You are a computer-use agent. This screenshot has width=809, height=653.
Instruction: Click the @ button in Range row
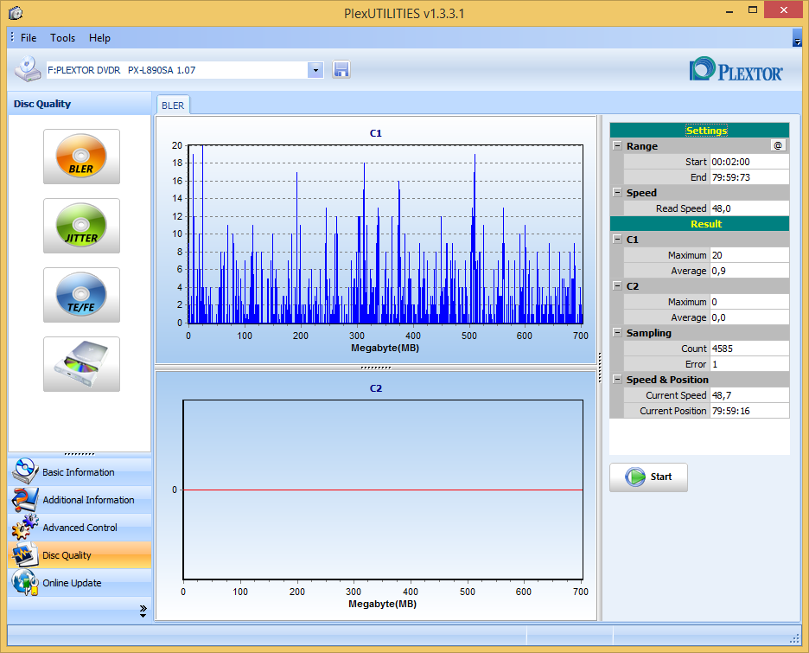click(778, 145)
